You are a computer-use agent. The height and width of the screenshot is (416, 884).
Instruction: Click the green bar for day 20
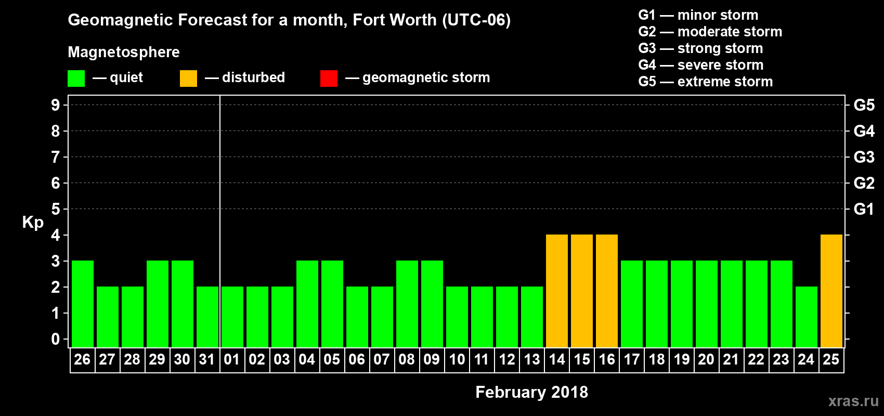pyautogui.click(x=707, y=304)
